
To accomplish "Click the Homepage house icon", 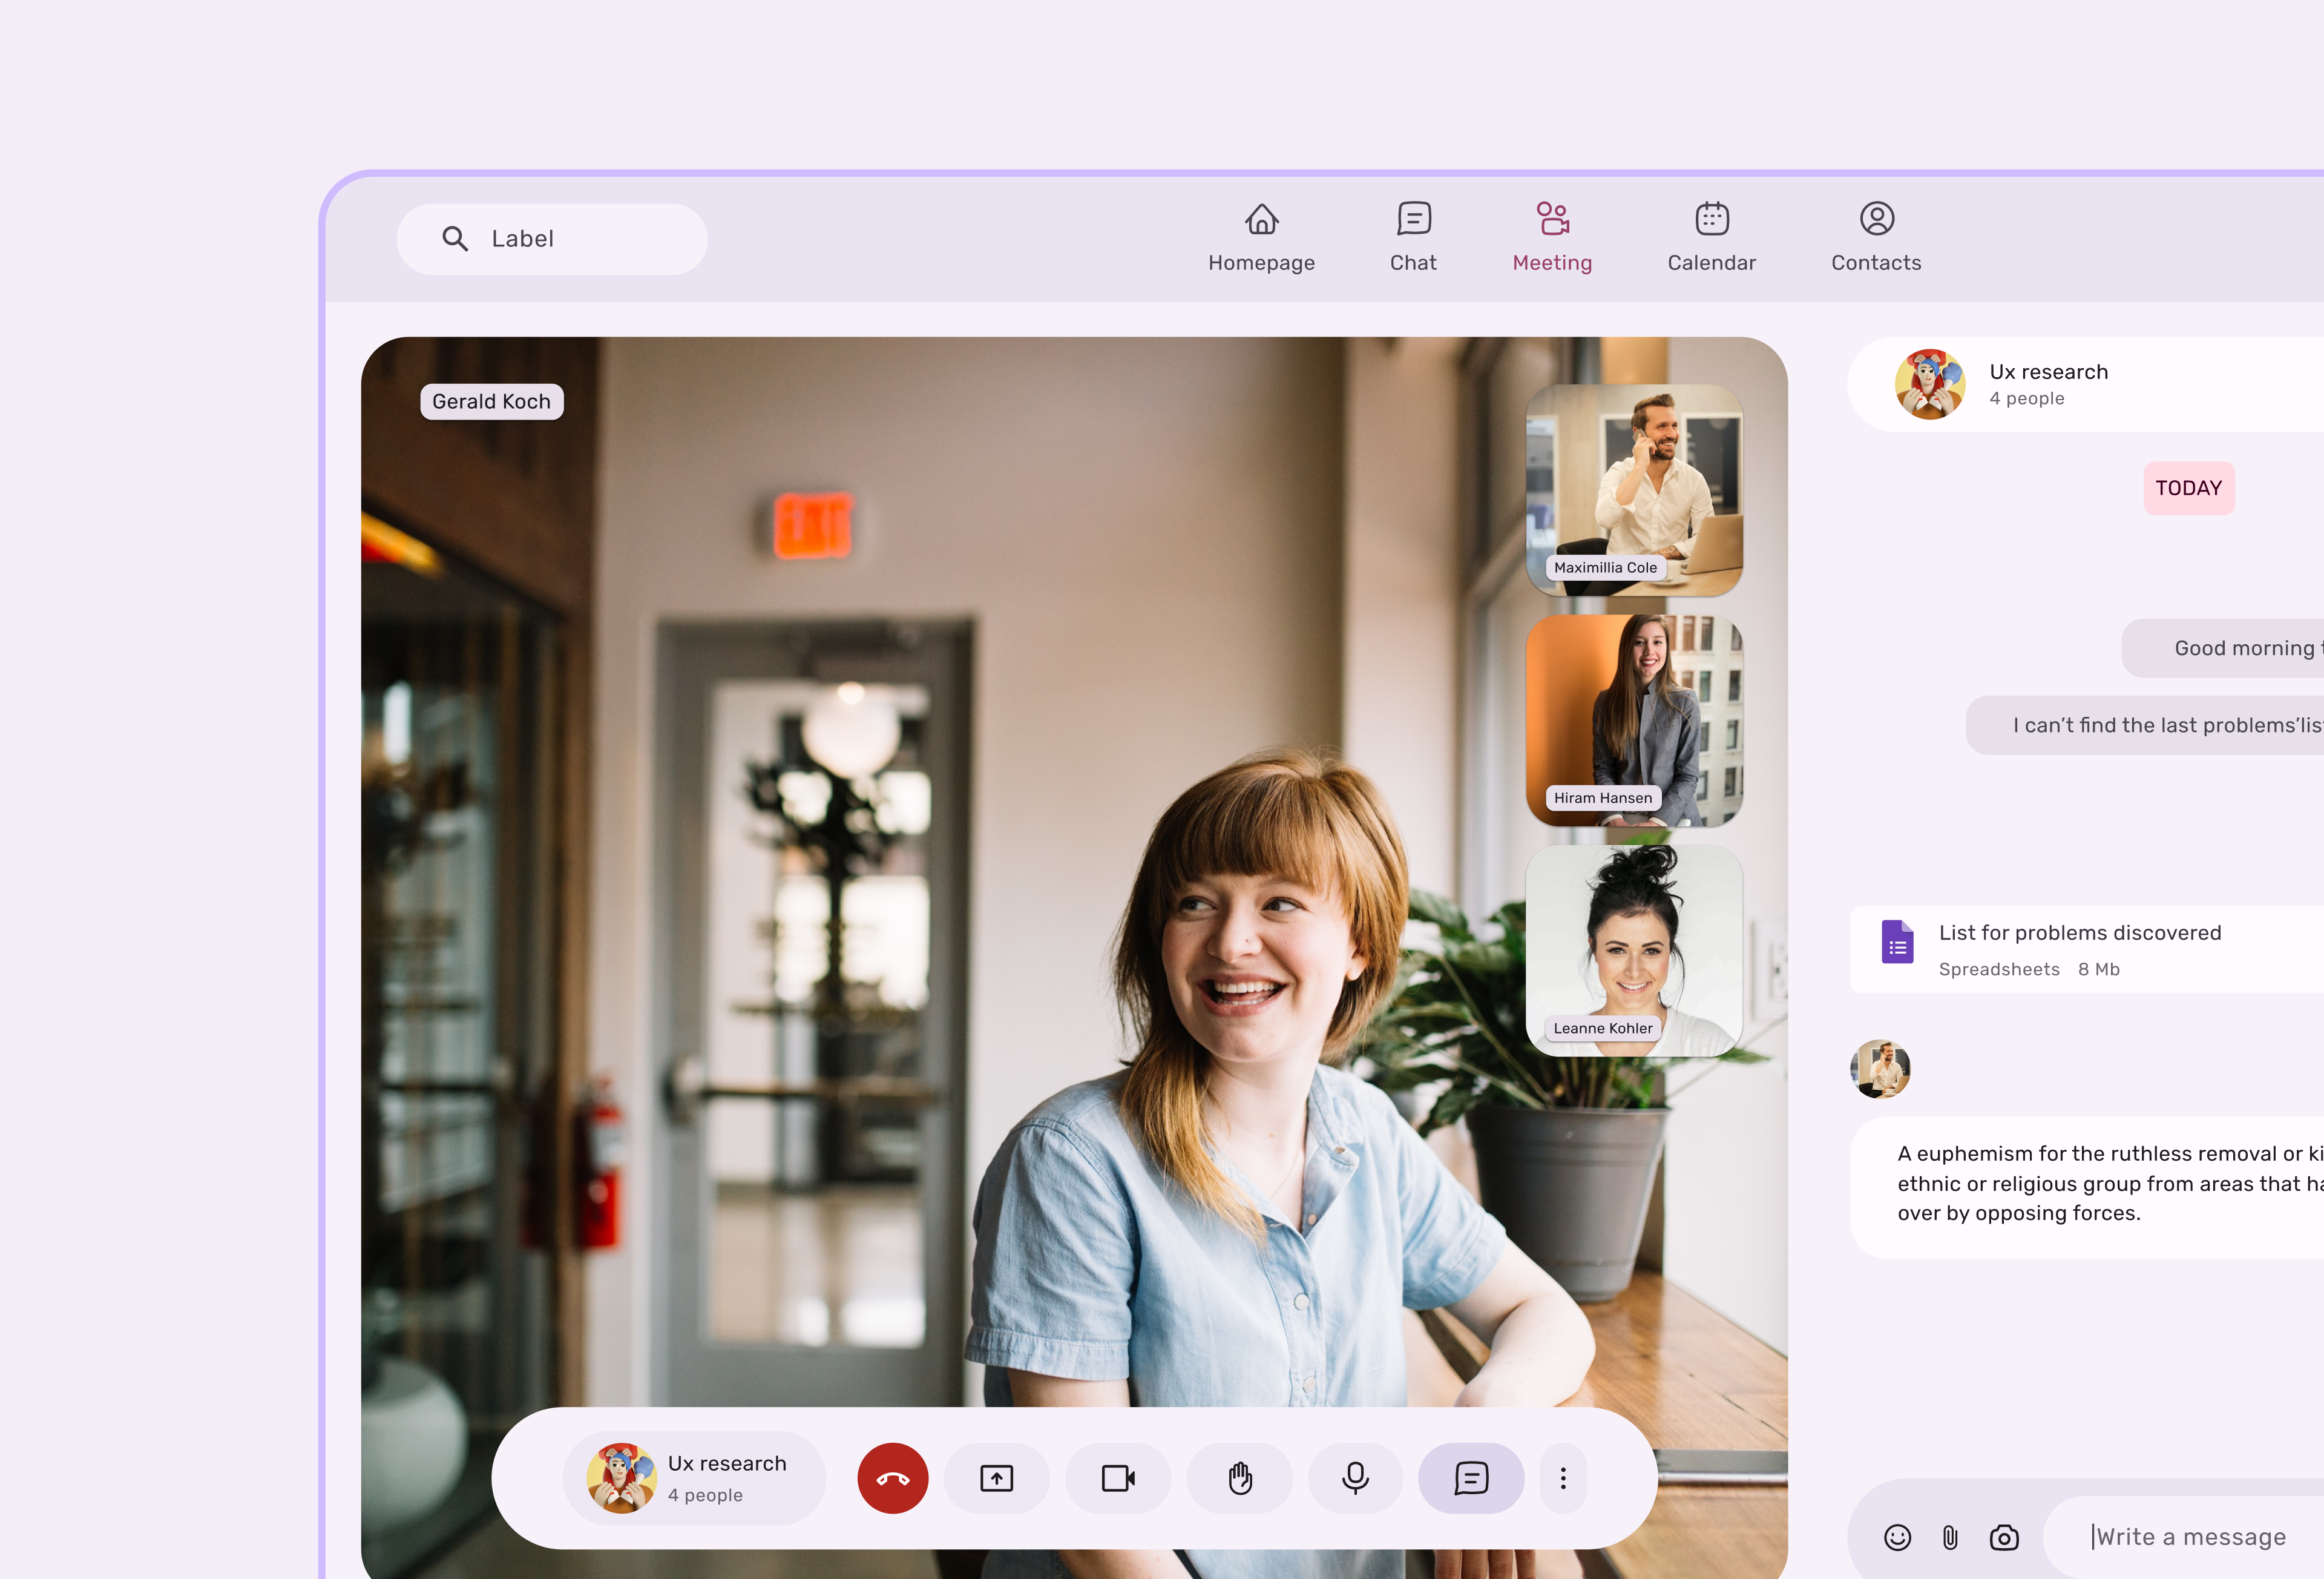I will tap(1261, 218).
